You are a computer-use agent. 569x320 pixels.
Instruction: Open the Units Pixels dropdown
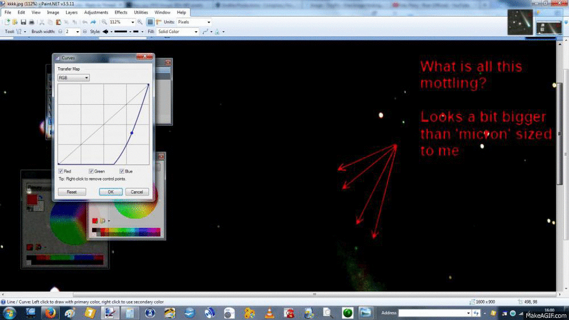point(194,22)
